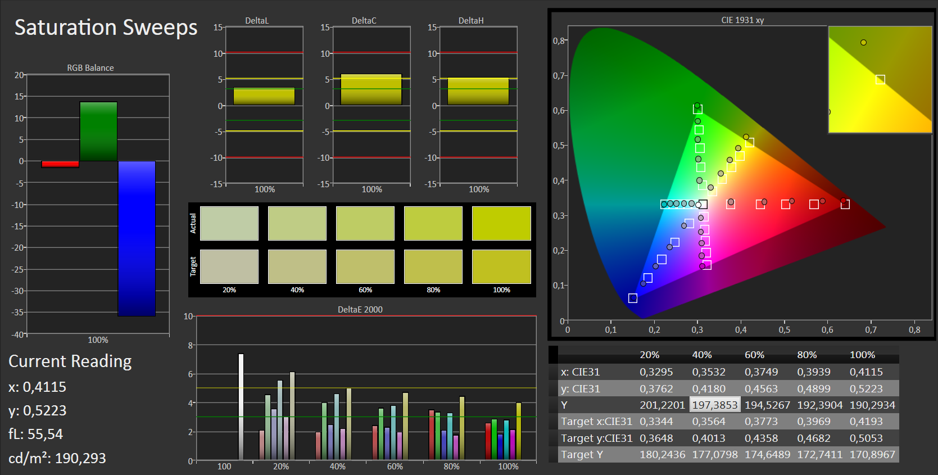Viewport: 938px width, 475px height.
Task: Select the Target Y value 170,8967
Action: (x=872, y=454)
